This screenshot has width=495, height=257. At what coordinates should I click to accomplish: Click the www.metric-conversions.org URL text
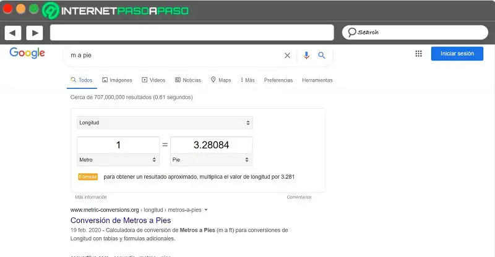tap(105, 210)
